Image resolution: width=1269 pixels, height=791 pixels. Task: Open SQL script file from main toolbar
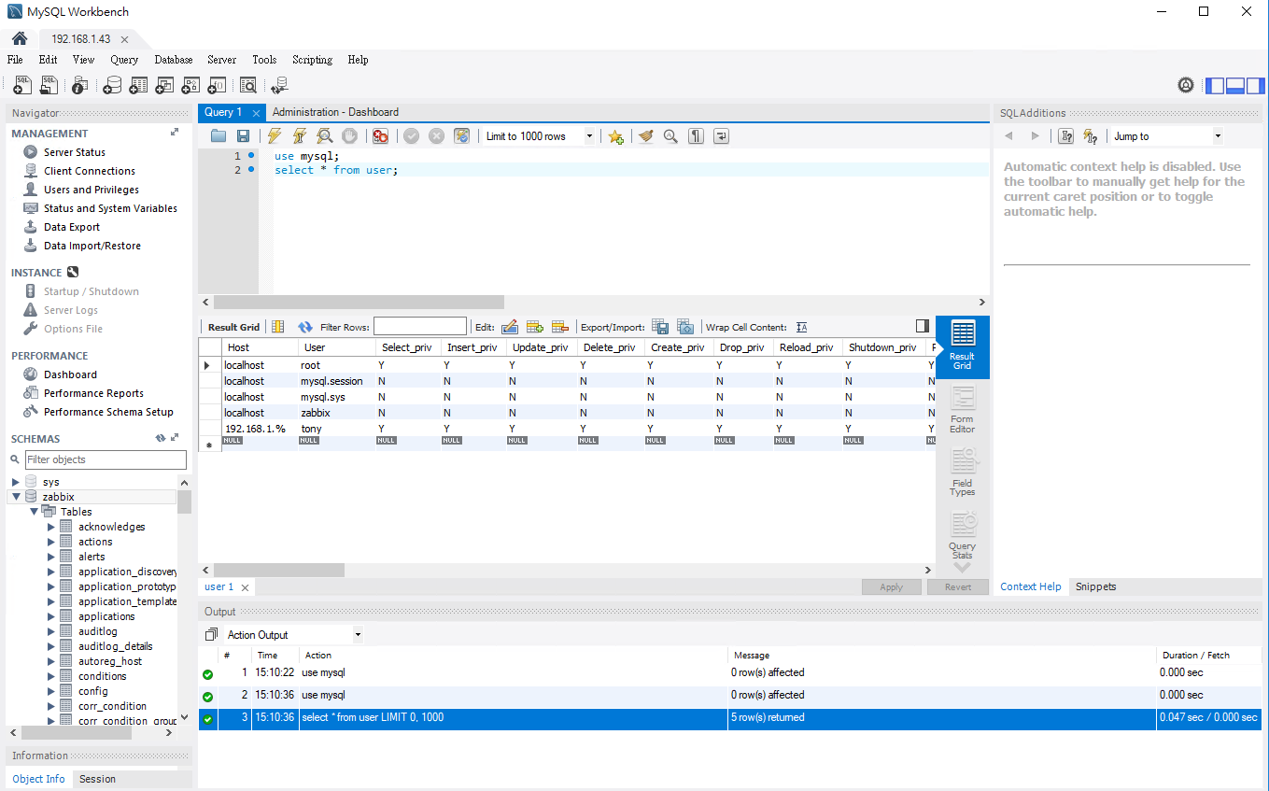(49, 85)
